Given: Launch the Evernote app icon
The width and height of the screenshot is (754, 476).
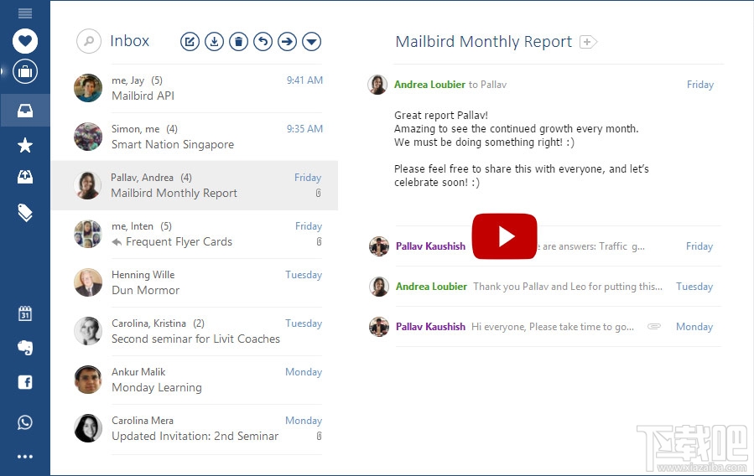Looking at the screenshot, I should click(x=25, y=347).
